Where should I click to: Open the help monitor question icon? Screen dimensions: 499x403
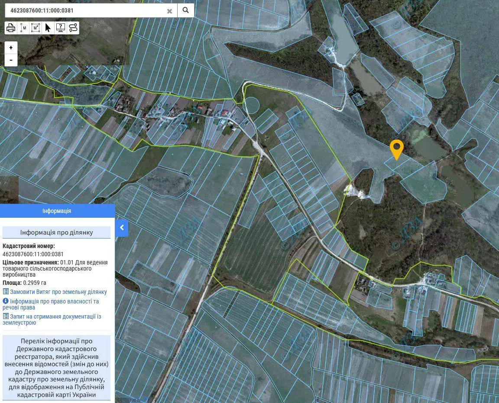tap(60, 28)
